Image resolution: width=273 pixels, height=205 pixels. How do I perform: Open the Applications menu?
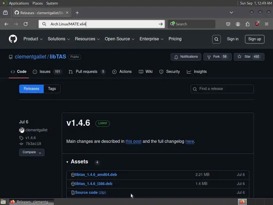click(x=19, y=3)
